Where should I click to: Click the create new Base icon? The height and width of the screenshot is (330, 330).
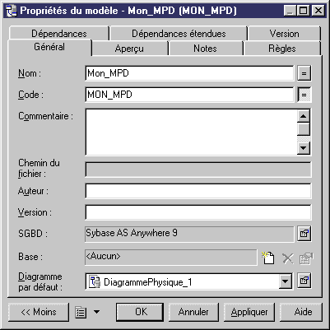click(268, 258)
